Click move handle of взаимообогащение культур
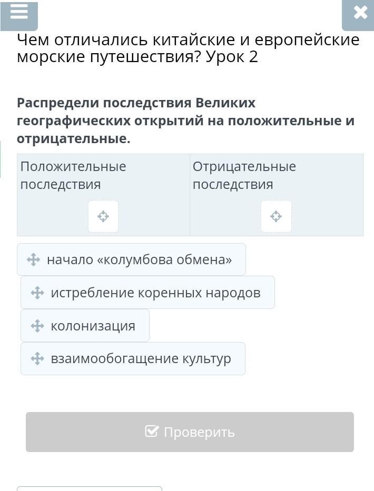The width and height of the screenshot is (374, 491). 37,358
